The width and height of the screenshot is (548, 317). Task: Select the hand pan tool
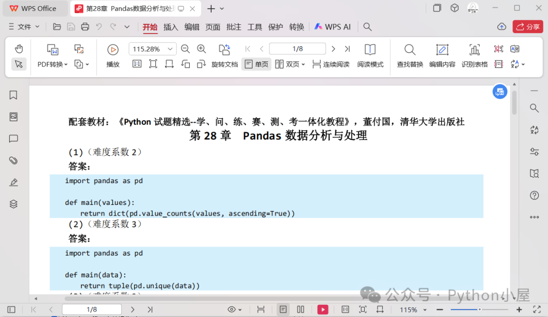[x=19, y=49]
